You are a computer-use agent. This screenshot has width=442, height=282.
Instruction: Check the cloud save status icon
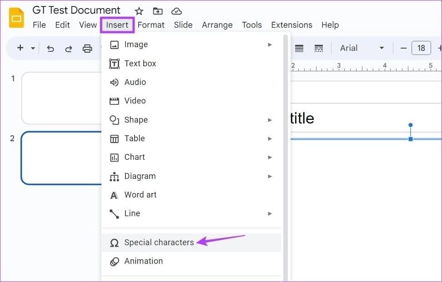click(176, 11)
